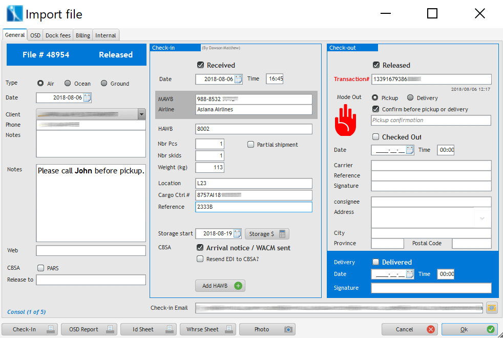The height and width of the screenshot is (338, 503).
Task: Select the Air type radio button
Action: click(x=40, y=83)
